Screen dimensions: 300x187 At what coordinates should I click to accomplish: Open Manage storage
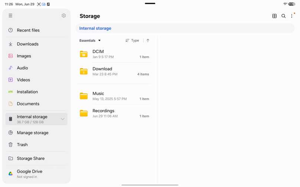coord(36,133)
